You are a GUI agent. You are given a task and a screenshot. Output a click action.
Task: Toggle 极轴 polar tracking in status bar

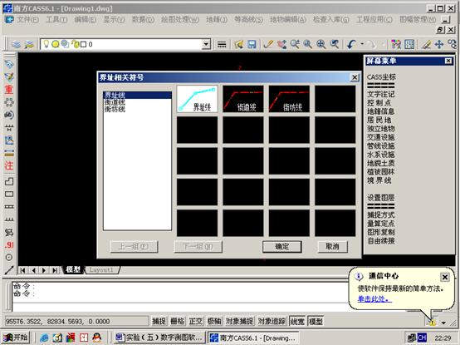pos(214,321)
